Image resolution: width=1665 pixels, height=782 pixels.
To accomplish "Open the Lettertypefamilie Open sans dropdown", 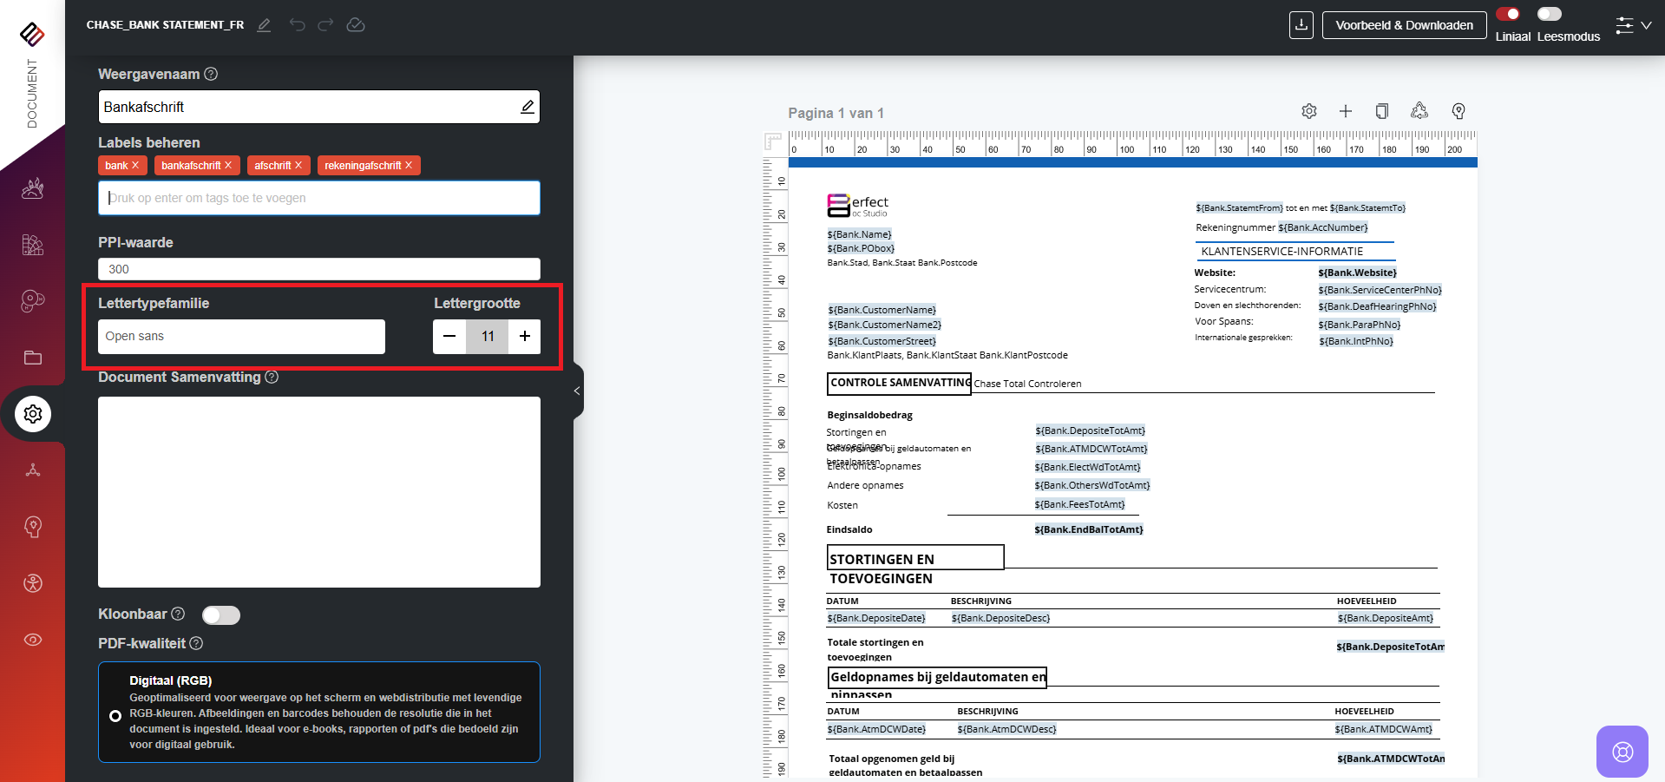I will (x=241, y=337).
